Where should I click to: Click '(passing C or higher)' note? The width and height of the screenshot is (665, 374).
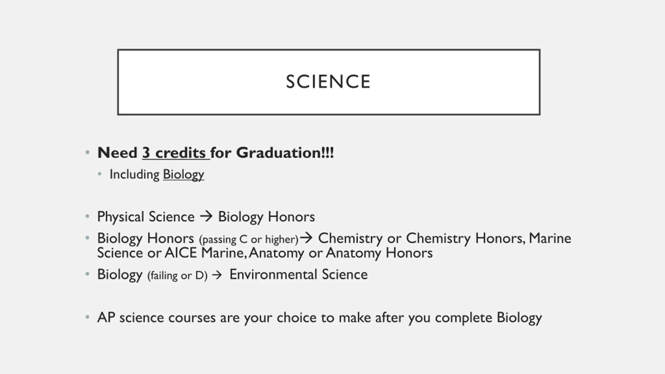click(x=249, y=239)
